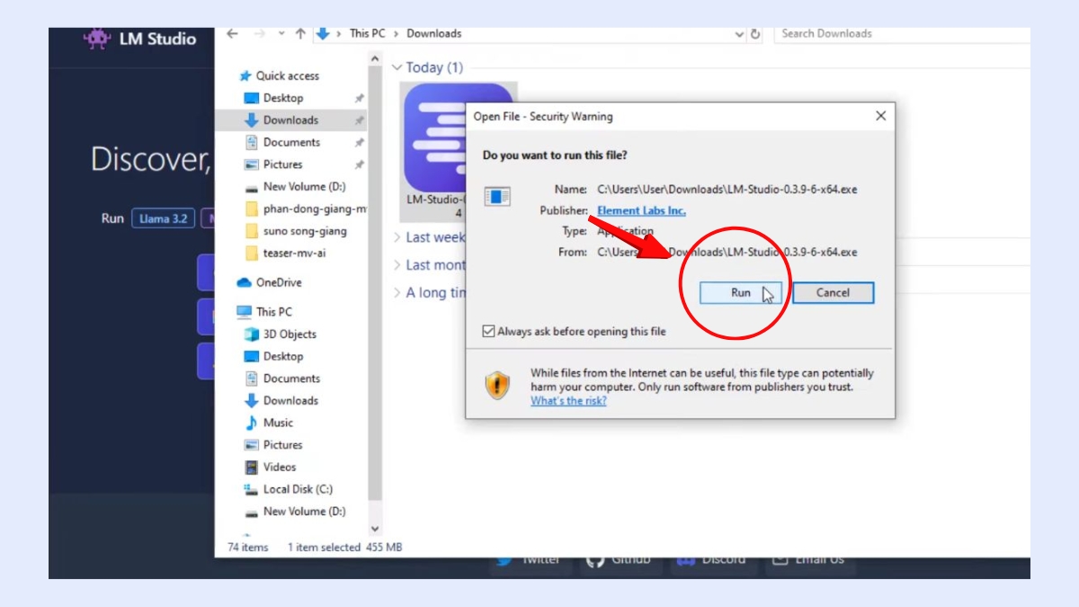Open the address bar history dropdown
The image size is (1079, 607).
(739, 34)
